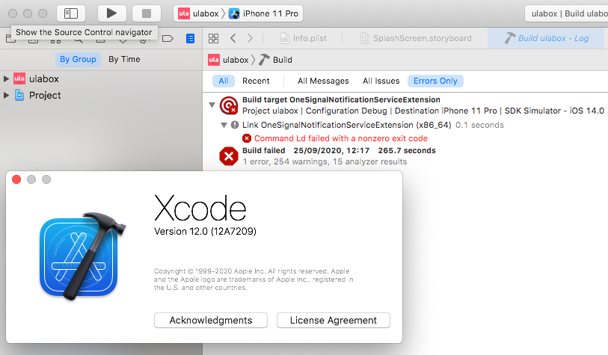Image resolution: width=608 pixels, height=355 pixels.
Task: Click the activity status 'ulabox | Build' field
Action: 567,13
